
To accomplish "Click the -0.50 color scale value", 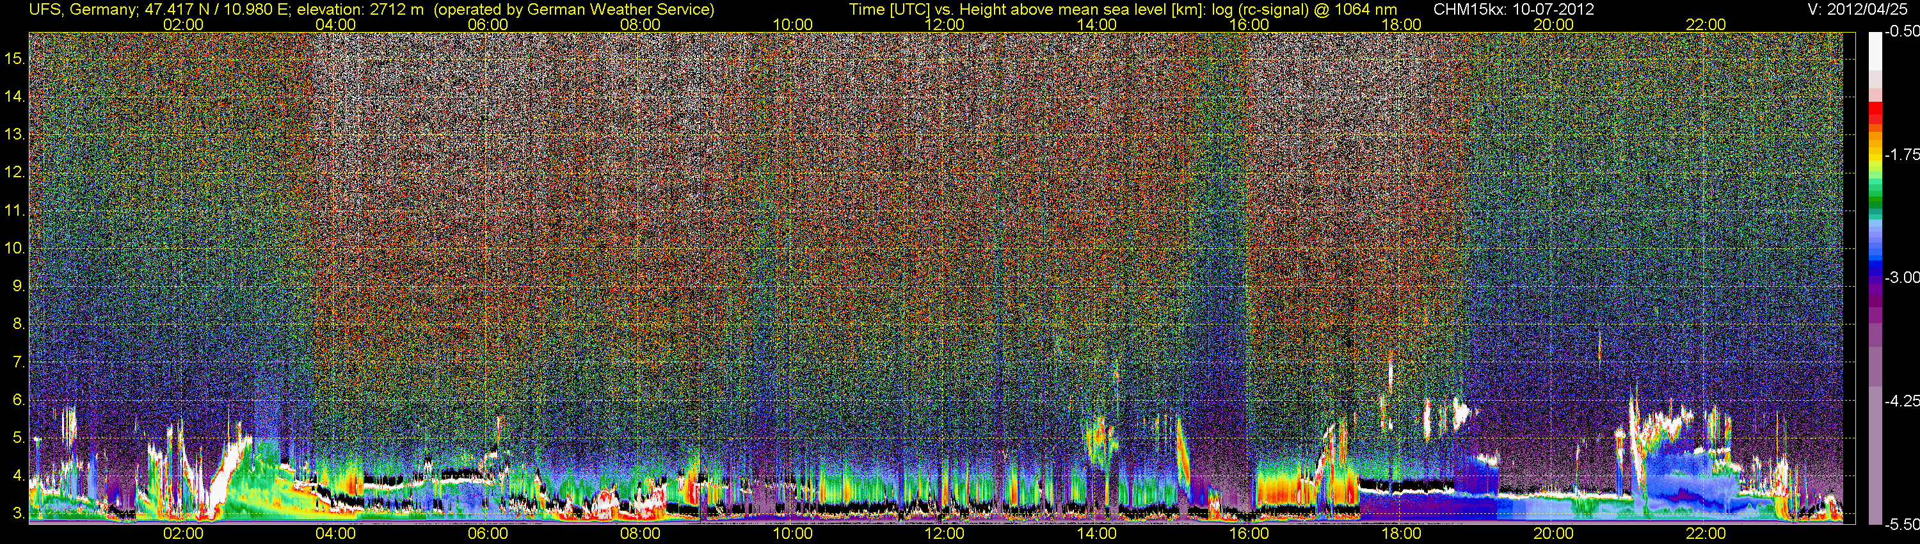I will 1901,32.
